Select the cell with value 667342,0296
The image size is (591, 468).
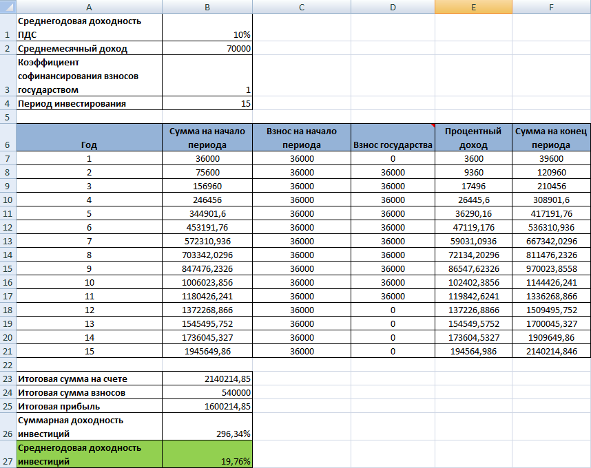(x=552, y=241)
